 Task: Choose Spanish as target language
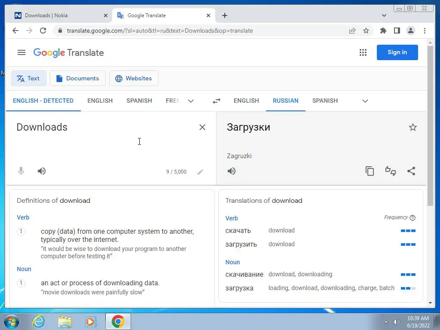325,101
